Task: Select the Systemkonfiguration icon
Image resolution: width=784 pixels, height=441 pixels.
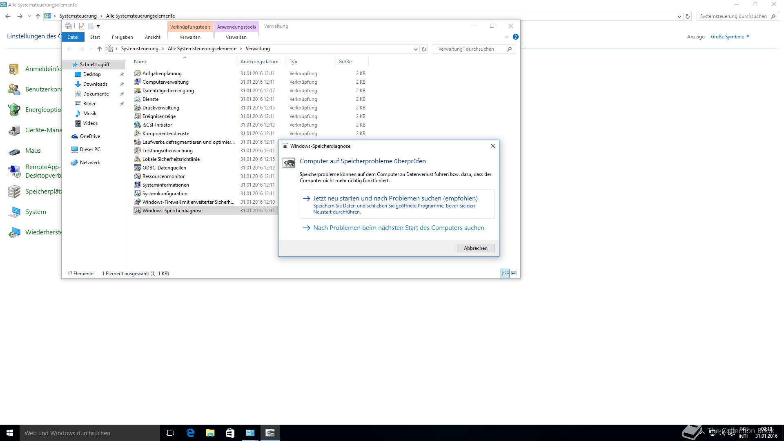Action: (x=138, y=194)
